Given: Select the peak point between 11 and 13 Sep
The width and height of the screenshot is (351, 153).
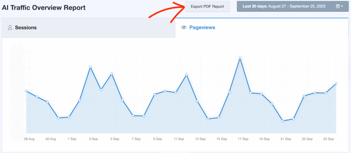Looking at the screenshot, I should pos(186,75).
